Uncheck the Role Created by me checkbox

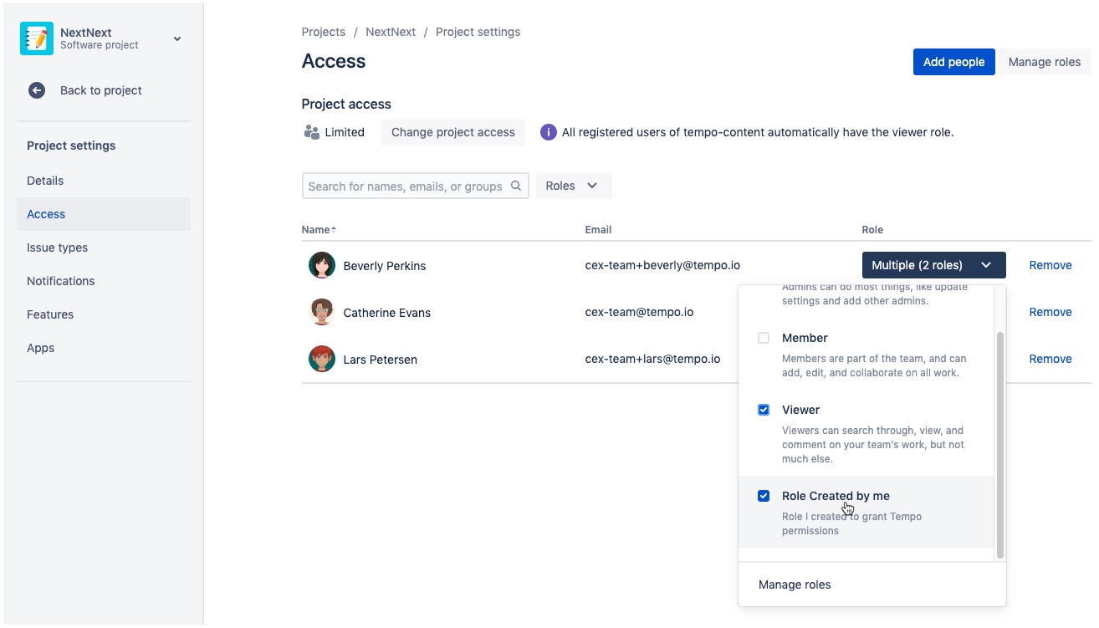[764, 496]
